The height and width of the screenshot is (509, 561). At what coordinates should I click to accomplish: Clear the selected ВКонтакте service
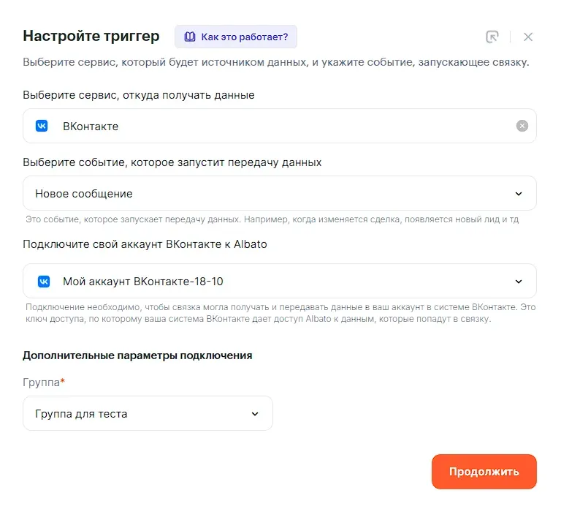click(x=522, y=126)
